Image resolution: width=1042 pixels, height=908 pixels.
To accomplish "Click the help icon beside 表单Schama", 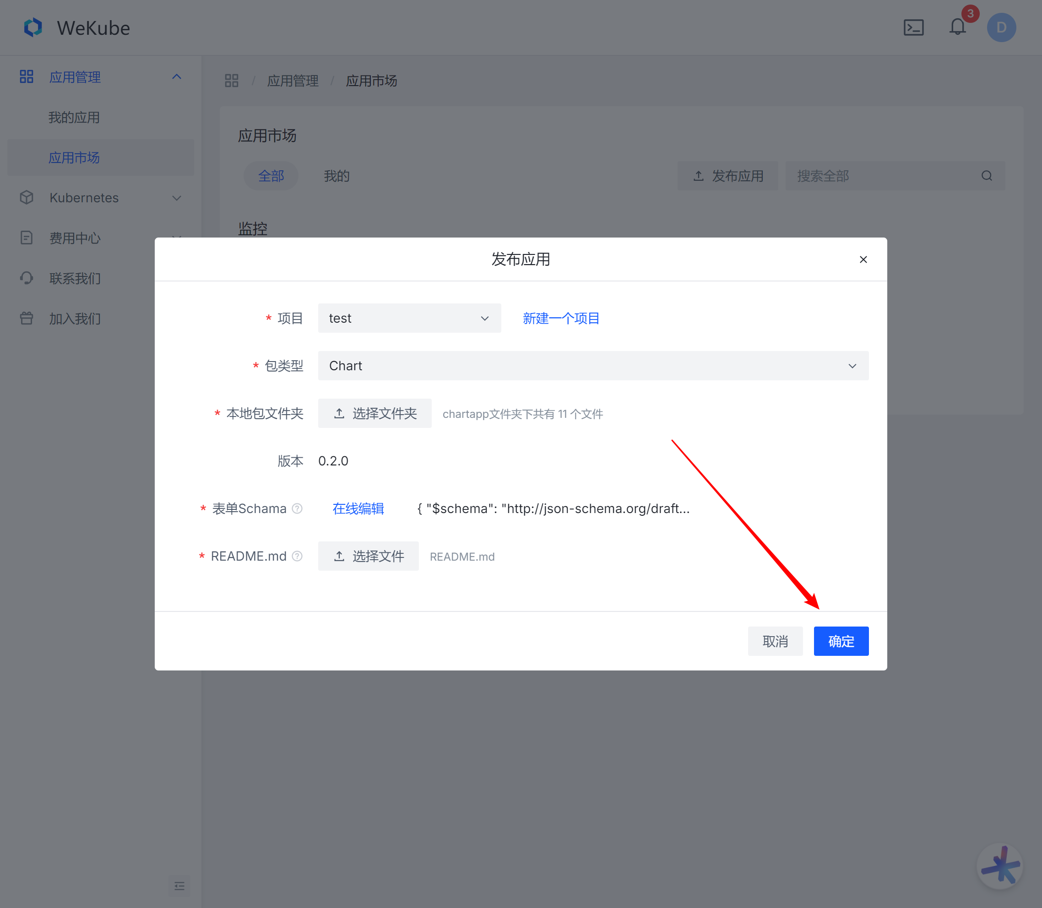I will tap(298, 508).
